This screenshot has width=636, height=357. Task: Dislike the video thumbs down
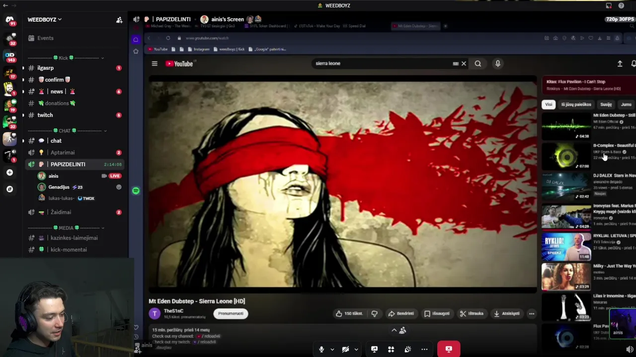pos(374,313)
